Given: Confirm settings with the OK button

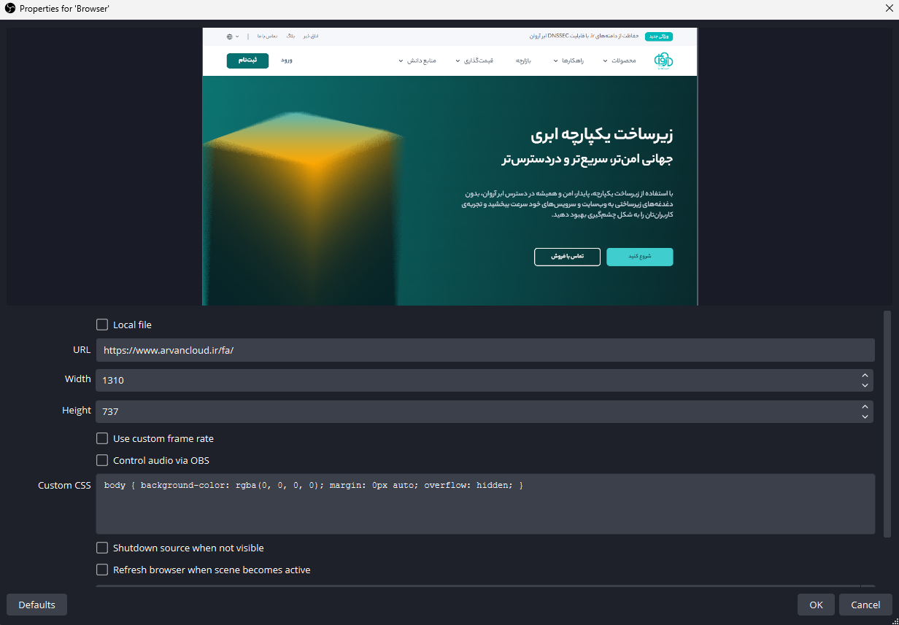Looking at the screenshot, I should (816, 605).
